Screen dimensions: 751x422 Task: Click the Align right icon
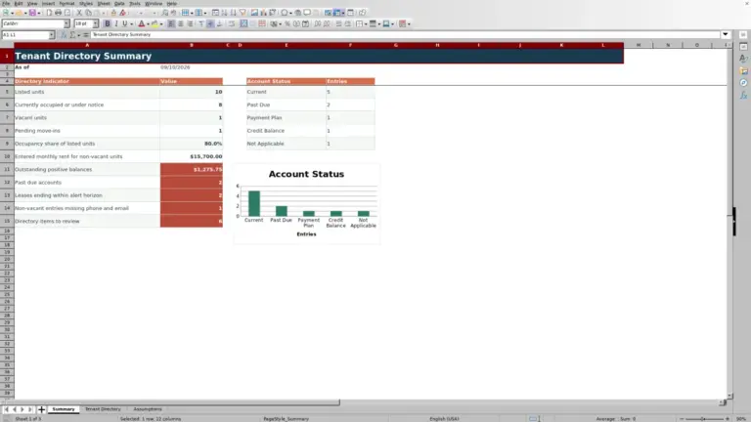(x=190, y=23)
